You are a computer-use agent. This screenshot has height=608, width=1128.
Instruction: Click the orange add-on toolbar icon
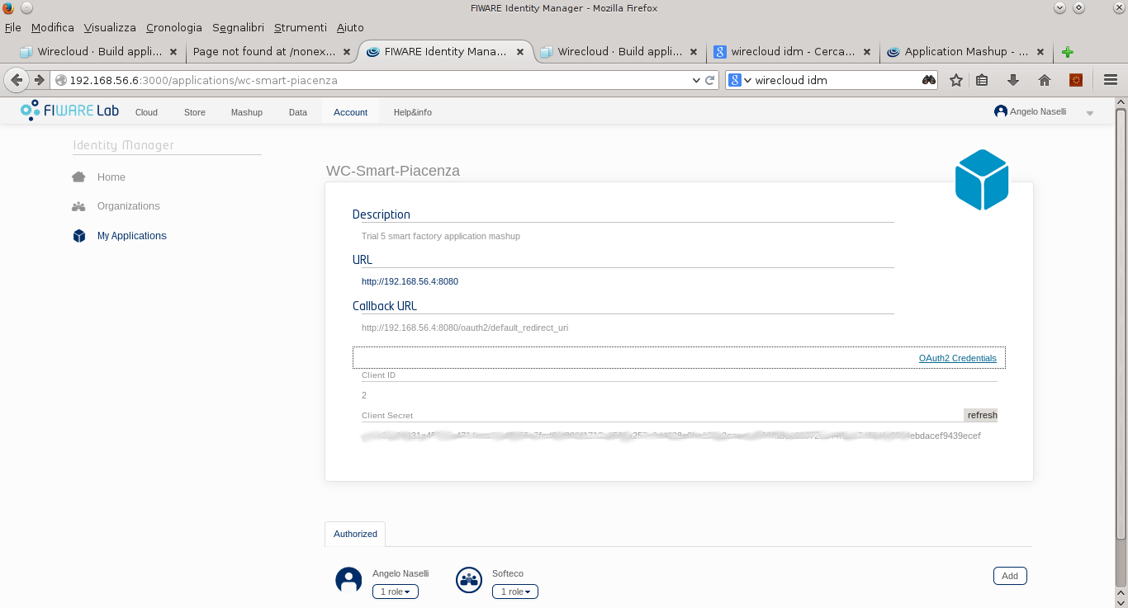coord(1076,80)
